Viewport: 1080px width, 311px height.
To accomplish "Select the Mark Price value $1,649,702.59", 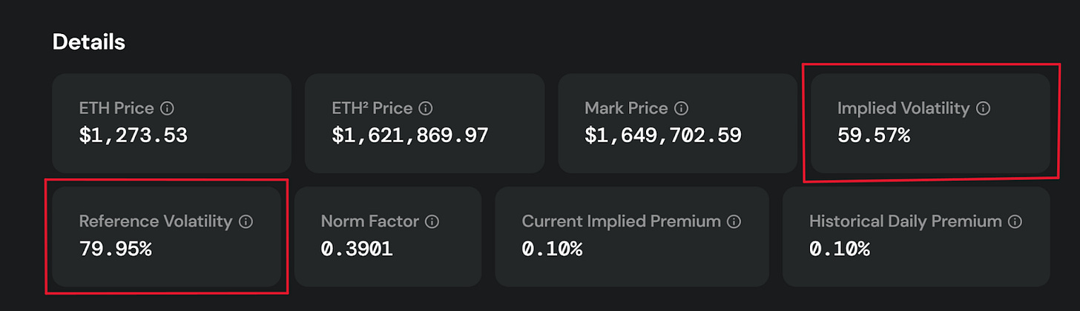I will tap(663, 136).
